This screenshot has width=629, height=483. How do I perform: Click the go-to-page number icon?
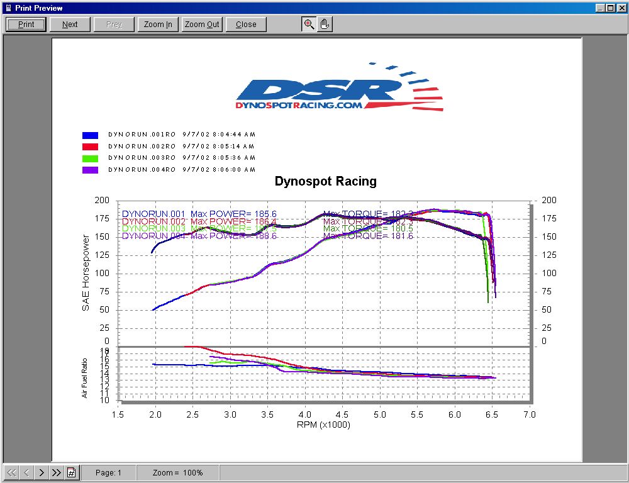point(71,472)
